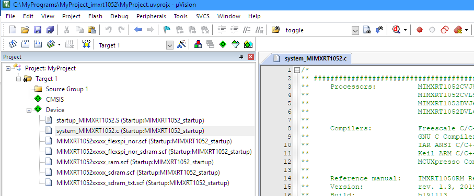This screenshot has height=196, width=474.
Task: Open the dropdown arrow beside Batch Build
Action: point(59,45)
